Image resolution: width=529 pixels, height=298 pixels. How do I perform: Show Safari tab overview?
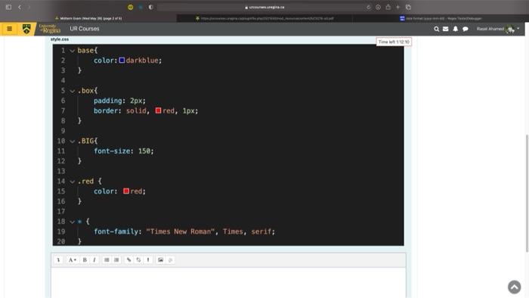pyautogui.click(x=408, y=7)
